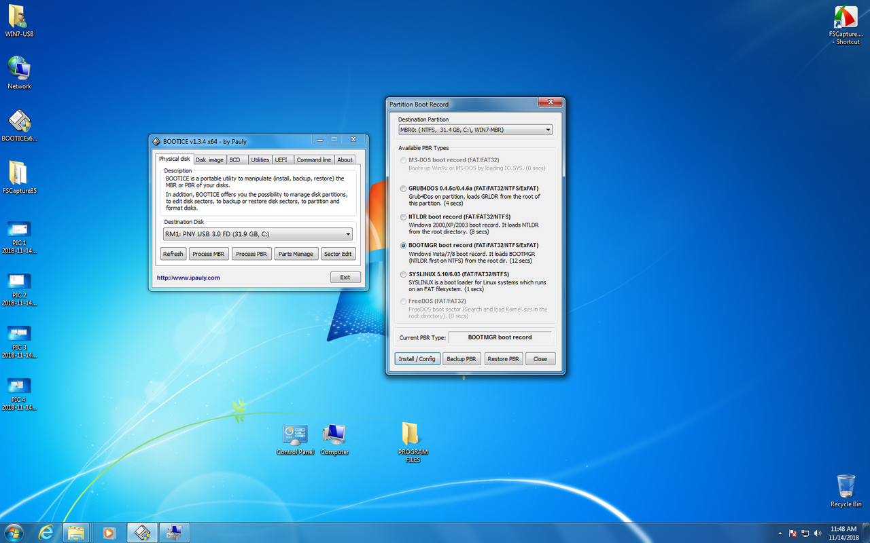Click the Process PBR button
This screenshot has height=543, width=870.
tap(252, 254)
